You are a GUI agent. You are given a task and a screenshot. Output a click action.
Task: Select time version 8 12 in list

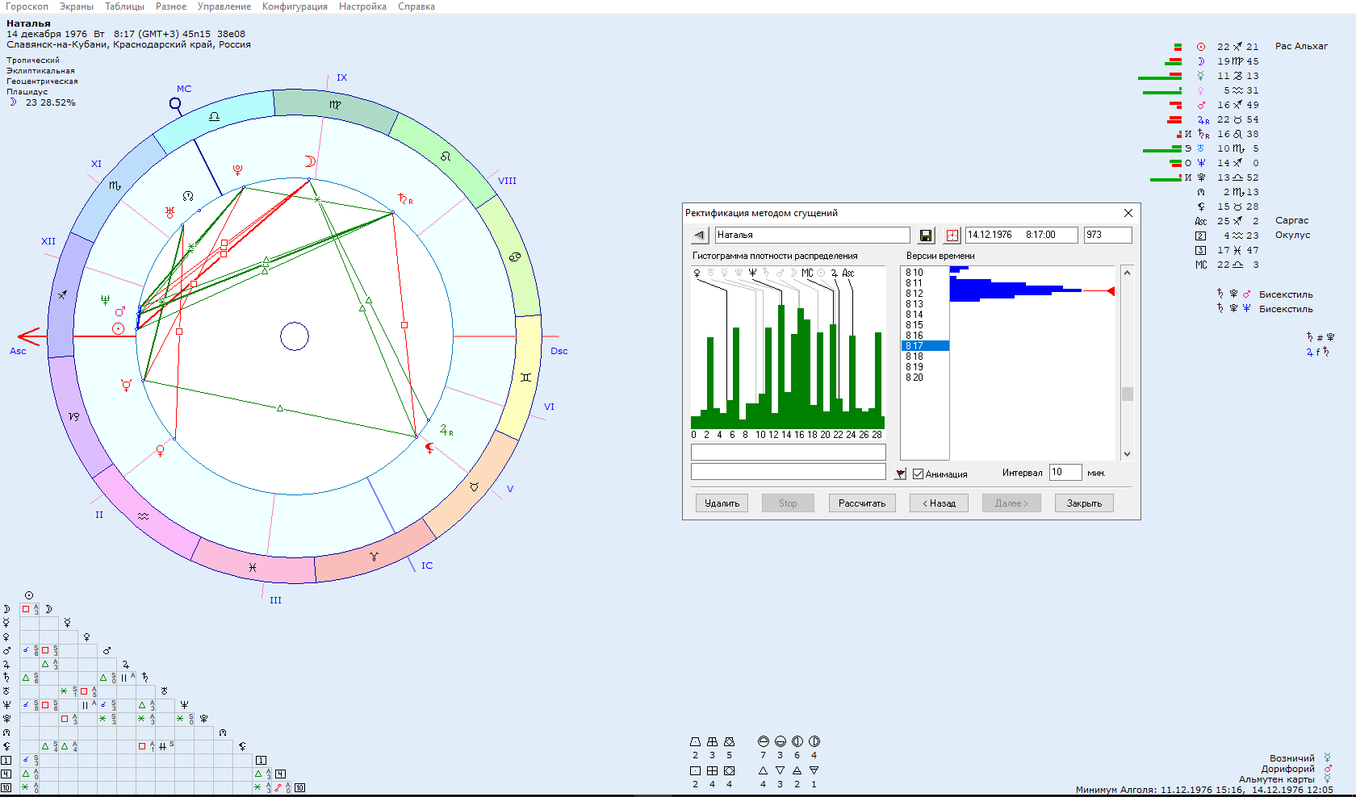[x=914, y=294]
